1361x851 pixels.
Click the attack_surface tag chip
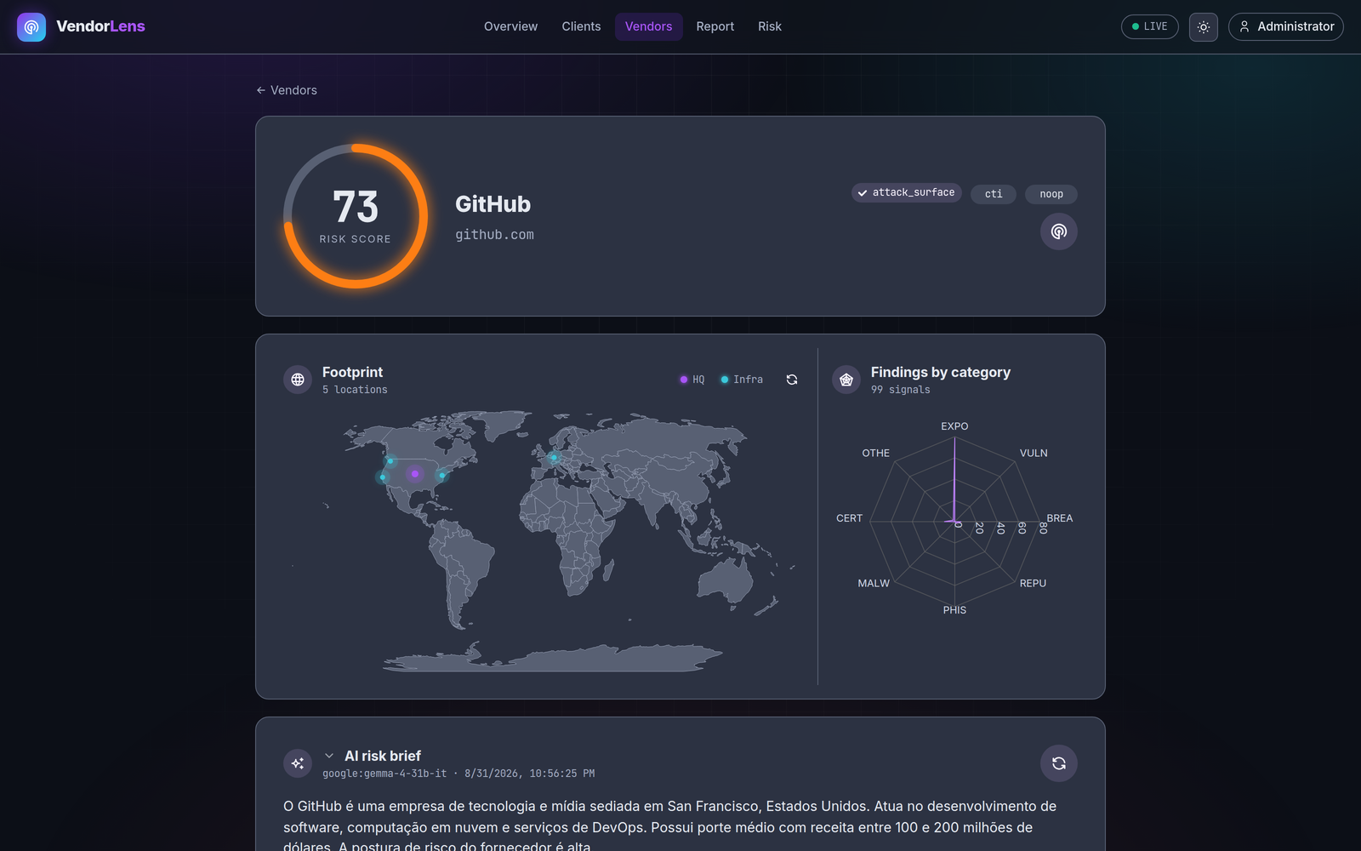point(907,193)
